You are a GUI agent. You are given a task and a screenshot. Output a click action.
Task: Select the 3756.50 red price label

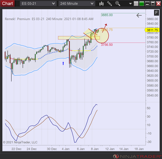click(107, 45)
